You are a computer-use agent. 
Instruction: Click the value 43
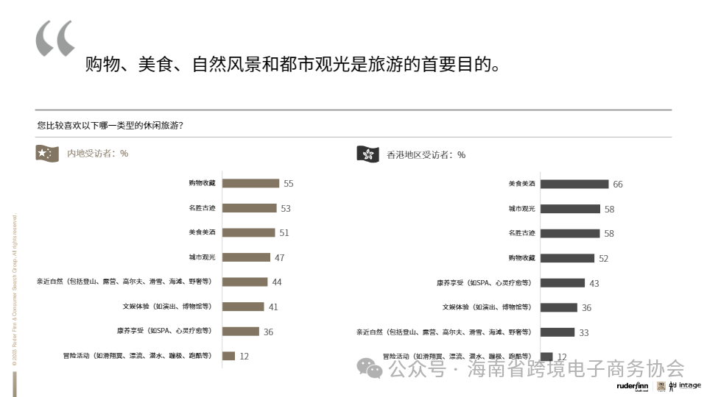[594, 284]
